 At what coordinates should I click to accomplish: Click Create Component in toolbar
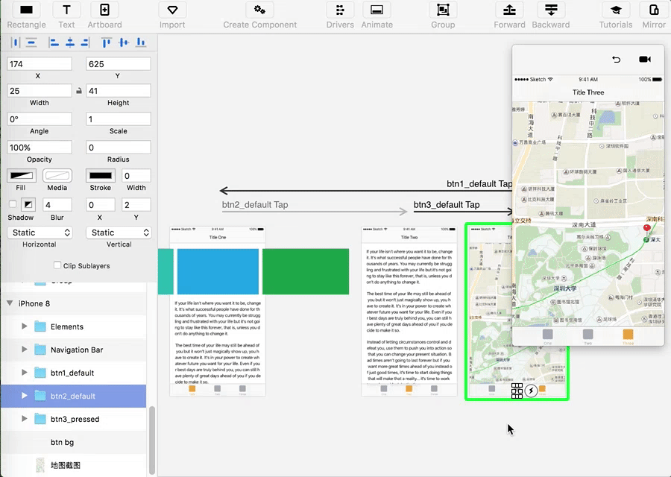coord(259,10)
